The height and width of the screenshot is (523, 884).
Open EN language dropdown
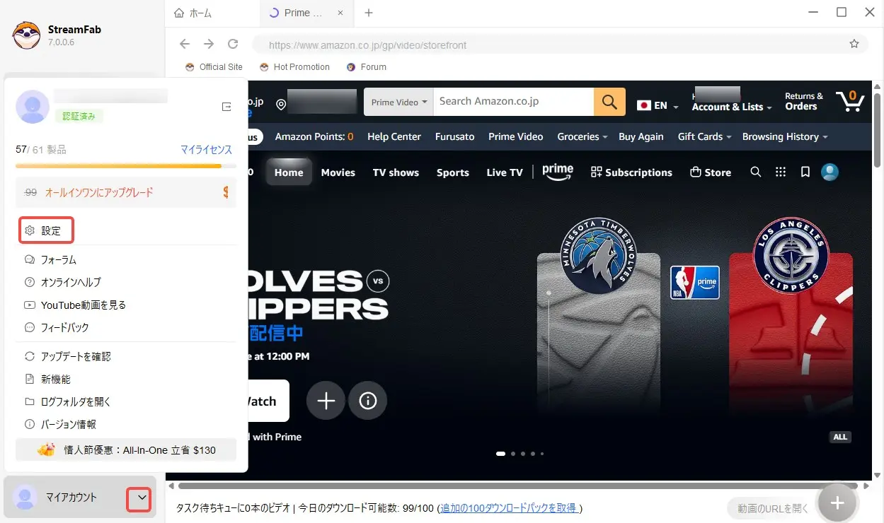coord(658,105)
